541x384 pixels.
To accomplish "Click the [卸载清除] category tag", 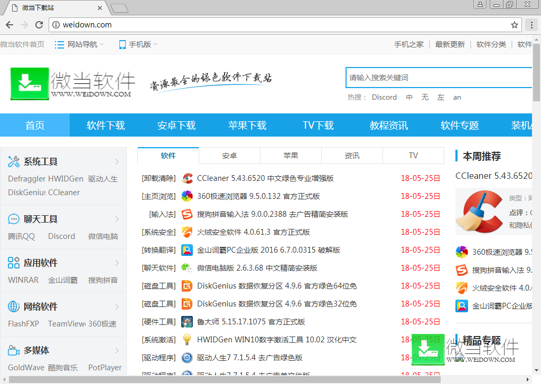I will coord(158,178).
